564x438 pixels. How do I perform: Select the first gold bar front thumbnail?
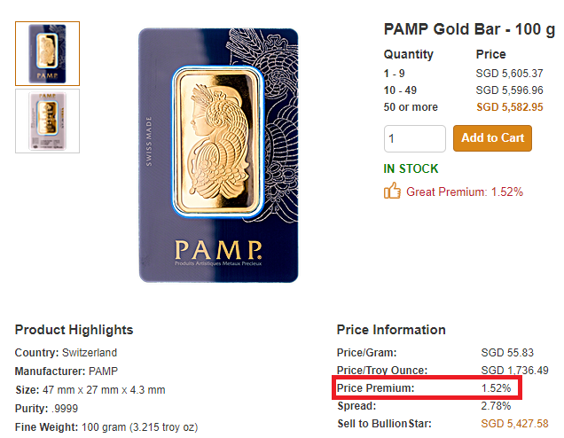[47, 53]
